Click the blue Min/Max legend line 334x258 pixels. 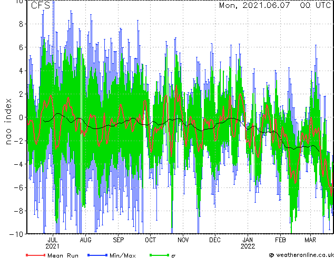[x=97, y=255]
